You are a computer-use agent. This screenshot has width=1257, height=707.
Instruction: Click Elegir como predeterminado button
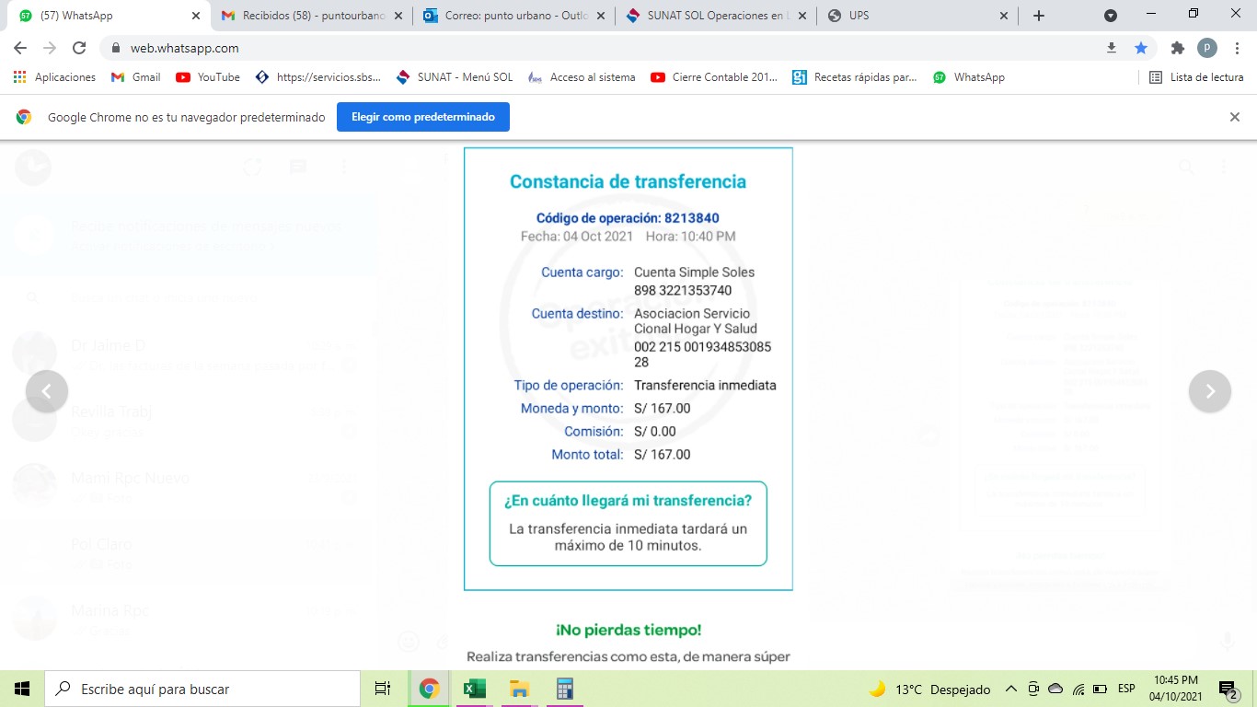pyautogui.click(x=422, y=117)
